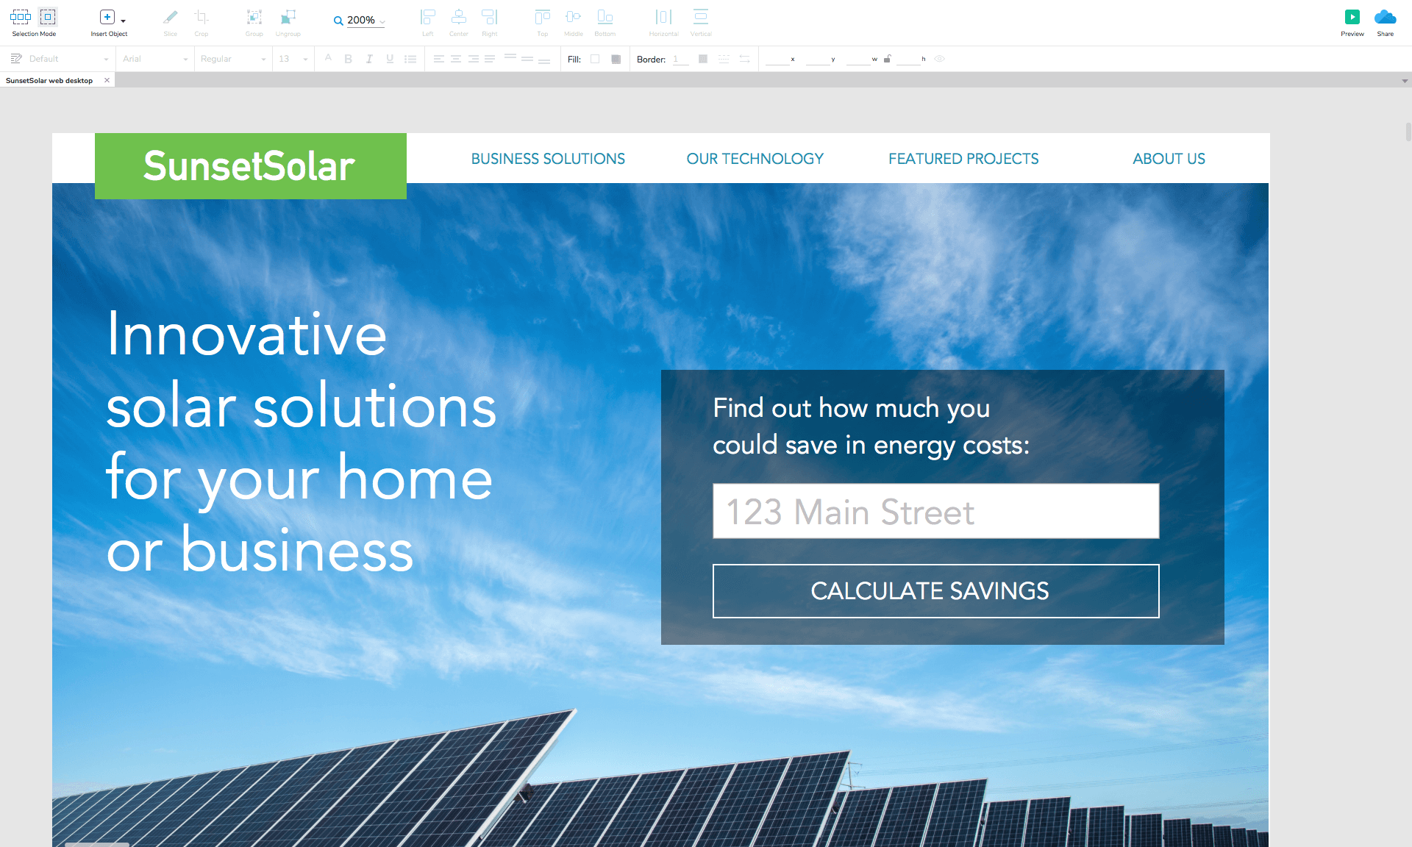Click the width w field

858,59
